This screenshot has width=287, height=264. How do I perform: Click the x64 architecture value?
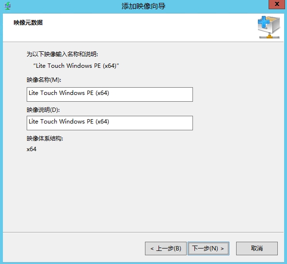pyautogui.click(x=32, y=149)
